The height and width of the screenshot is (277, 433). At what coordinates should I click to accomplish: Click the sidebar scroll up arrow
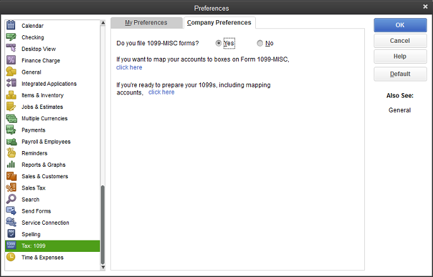(103, 23)
